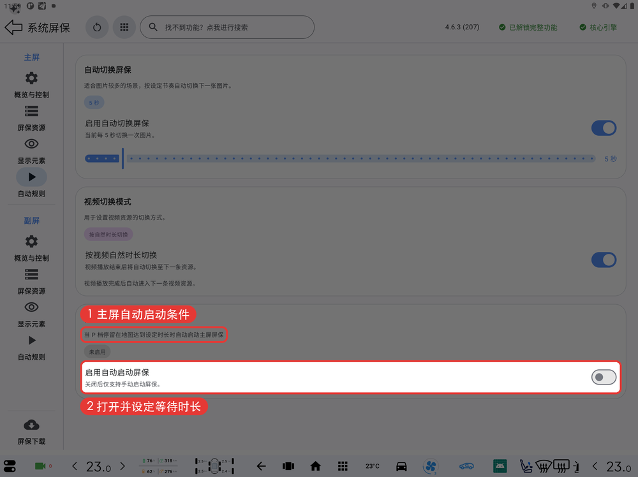Enable the 启用自动启动屏保 switch

tap(604, 377)
